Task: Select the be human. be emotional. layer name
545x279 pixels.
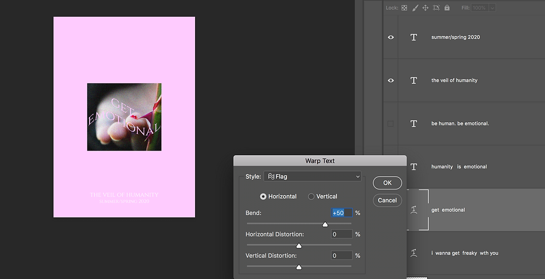Action: point(460,123)
